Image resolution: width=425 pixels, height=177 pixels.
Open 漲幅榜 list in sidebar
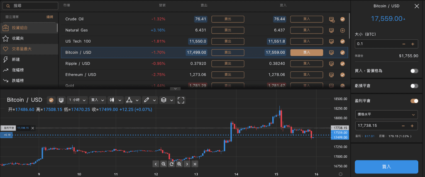18,70
